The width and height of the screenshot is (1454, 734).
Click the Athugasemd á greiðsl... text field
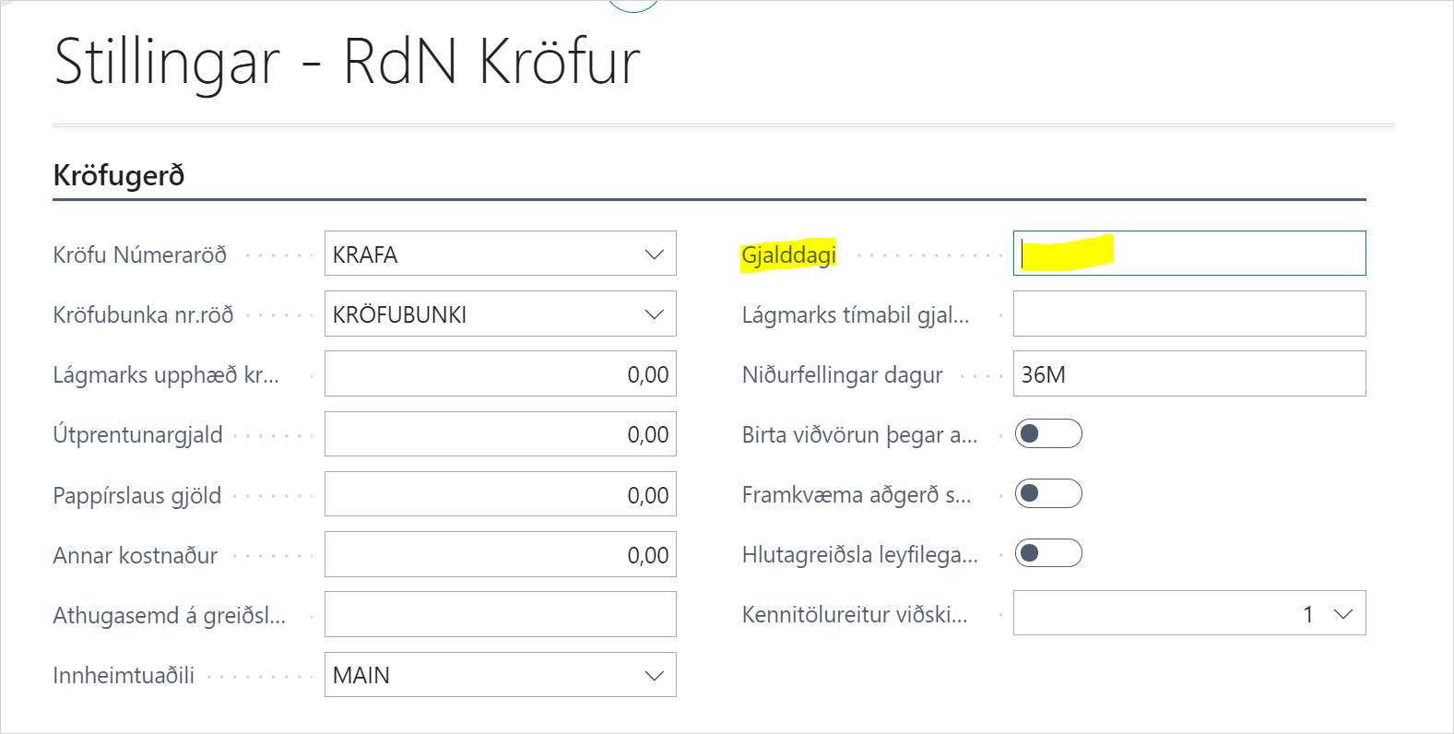click(x=500, y=614)
